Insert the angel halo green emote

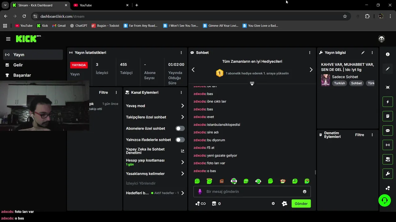point(209,181)
